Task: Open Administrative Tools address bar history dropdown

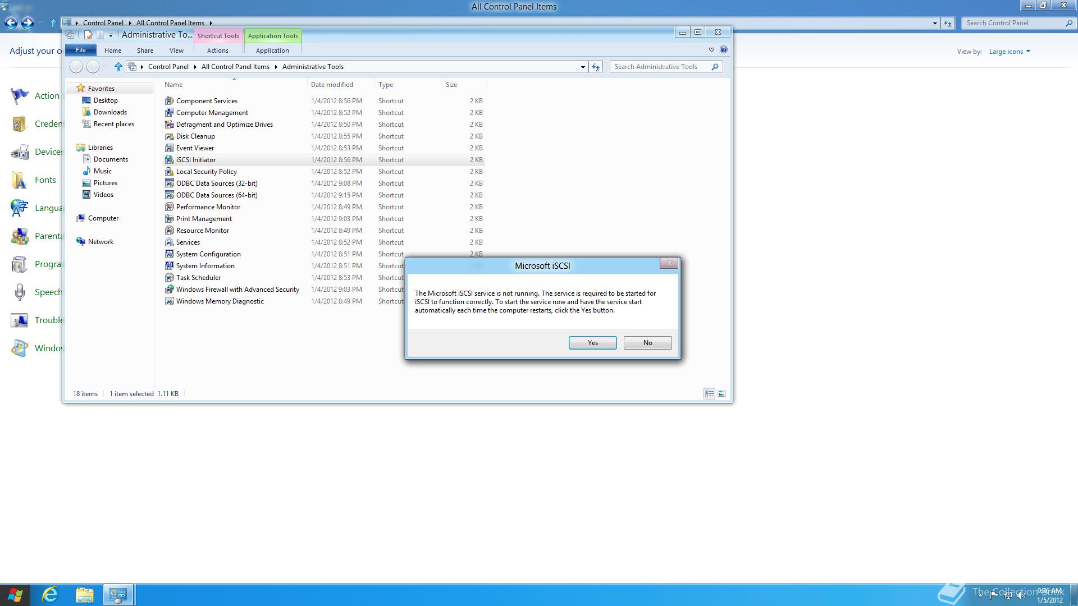Action: coord(582,67)
